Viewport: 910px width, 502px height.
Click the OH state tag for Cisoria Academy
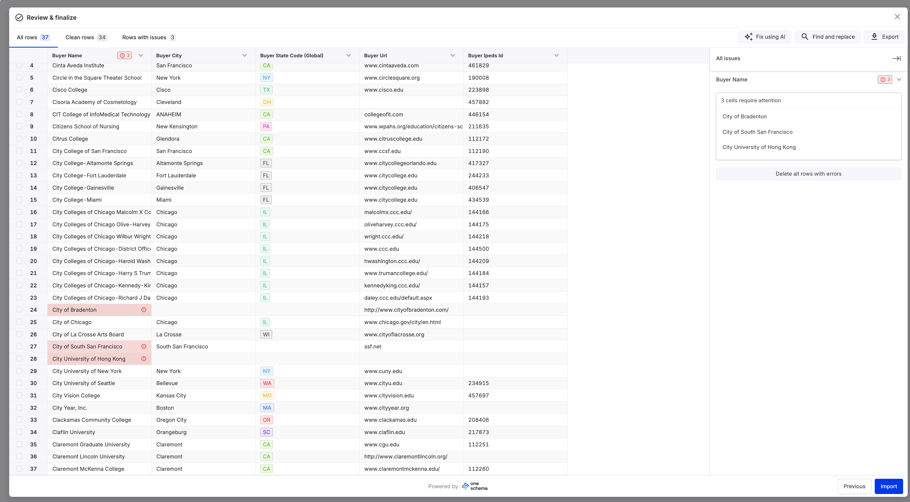click(267, 102)
